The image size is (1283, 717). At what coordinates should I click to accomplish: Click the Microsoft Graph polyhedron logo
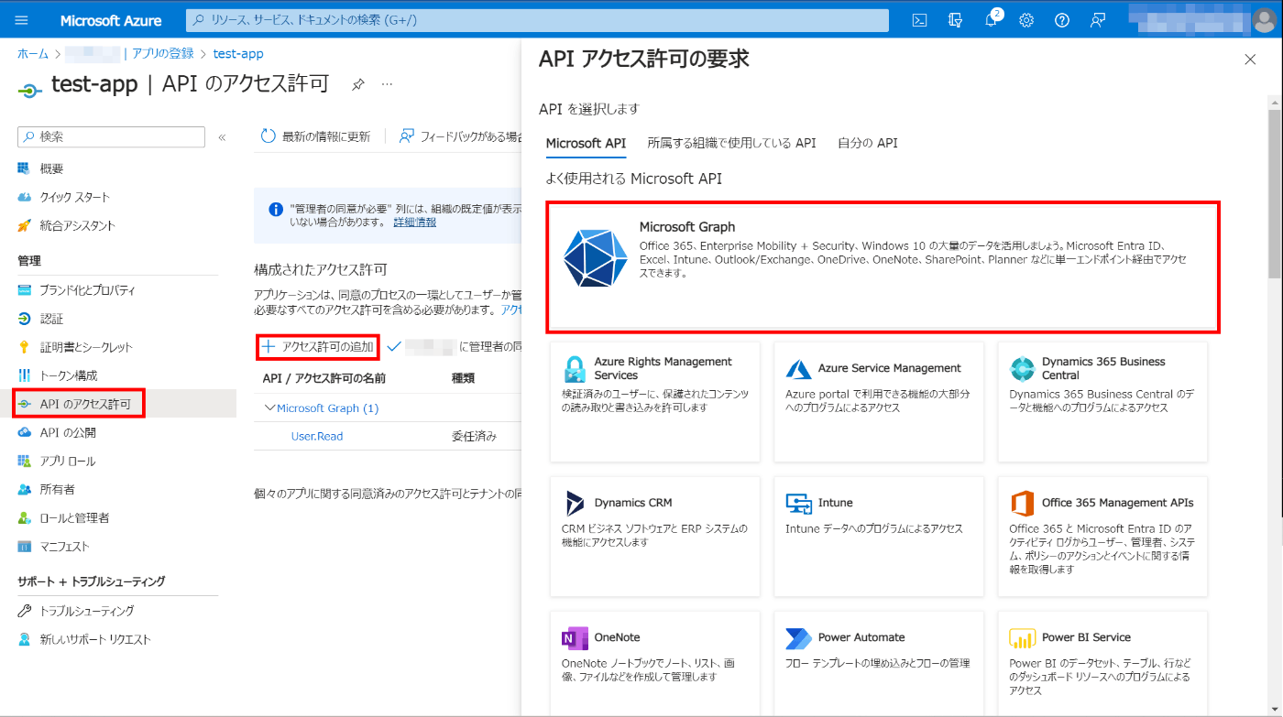594,258
